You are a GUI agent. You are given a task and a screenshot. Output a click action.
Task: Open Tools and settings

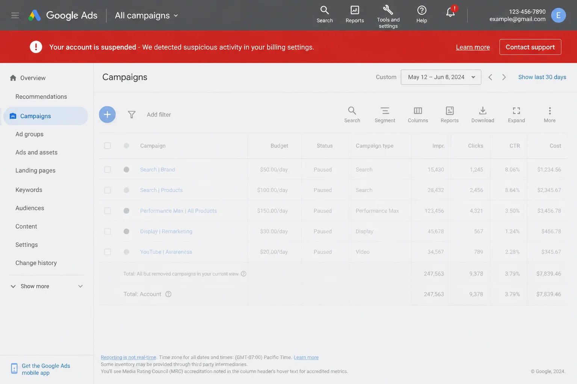click(388, 17)
